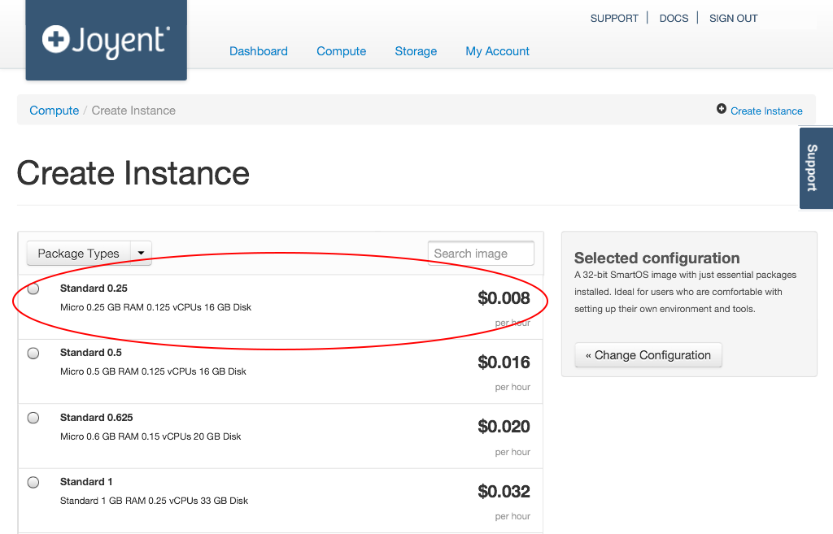This screenshot has width=833, height=534.
Task: Click Compute in the breadcrumb trail
Action: [x=54, y=110]
